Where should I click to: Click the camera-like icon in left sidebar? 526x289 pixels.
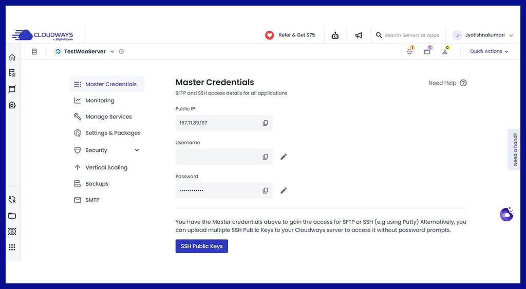pyautogui.click(x=12, y=105)
